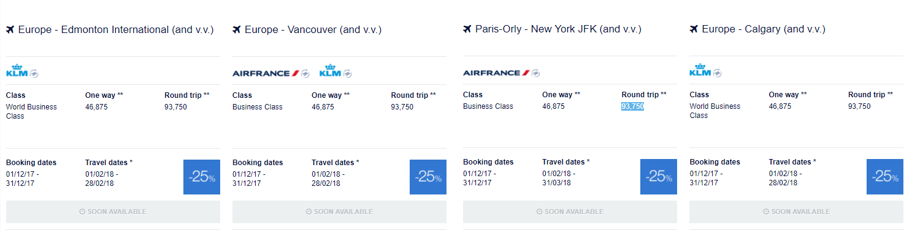Click Soon Available button under Edmonton offer
The height and width of the screenshot is (233, 912).
[113, 212]
